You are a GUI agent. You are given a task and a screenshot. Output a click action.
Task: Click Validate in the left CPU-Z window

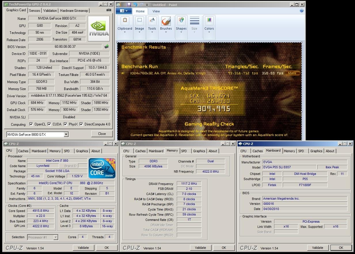click(83, 248)
